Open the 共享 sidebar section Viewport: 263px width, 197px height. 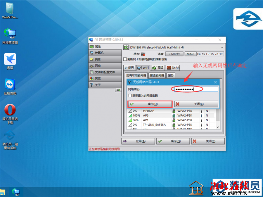(105, 59)
